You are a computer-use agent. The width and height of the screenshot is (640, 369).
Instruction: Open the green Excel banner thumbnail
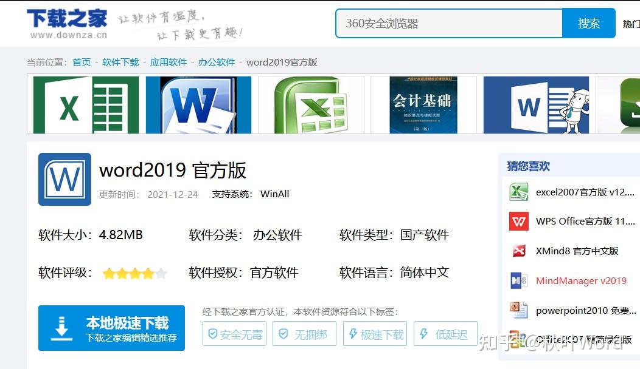(86, 104)
